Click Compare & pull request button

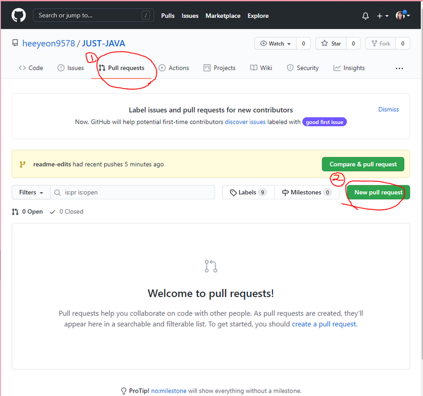tap(363, 164)
